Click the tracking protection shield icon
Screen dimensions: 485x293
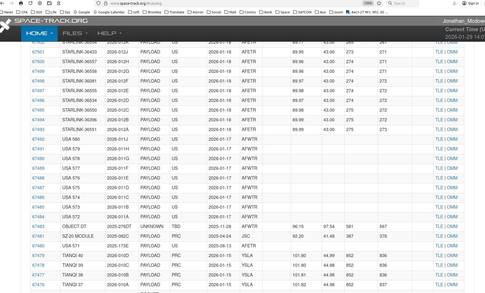coord(98,3)
